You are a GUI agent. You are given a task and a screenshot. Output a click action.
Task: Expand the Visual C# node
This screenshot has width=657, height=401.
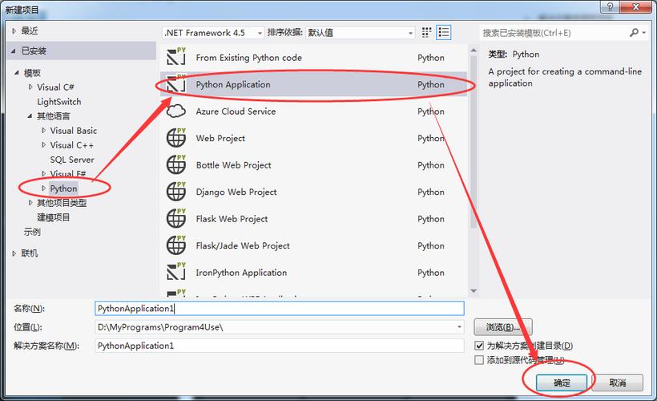(30, 87)
